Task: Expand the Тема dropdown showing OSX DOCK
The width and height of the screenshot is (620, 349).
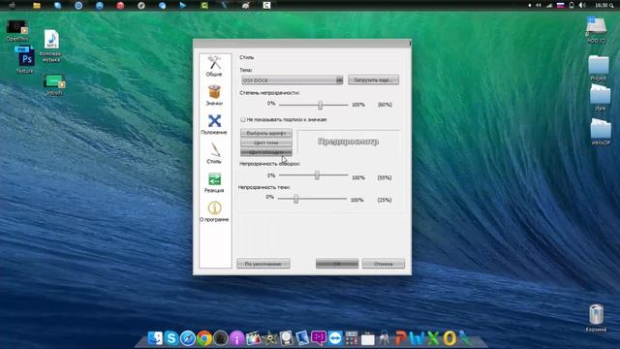Action: click(x=293, y=80)
